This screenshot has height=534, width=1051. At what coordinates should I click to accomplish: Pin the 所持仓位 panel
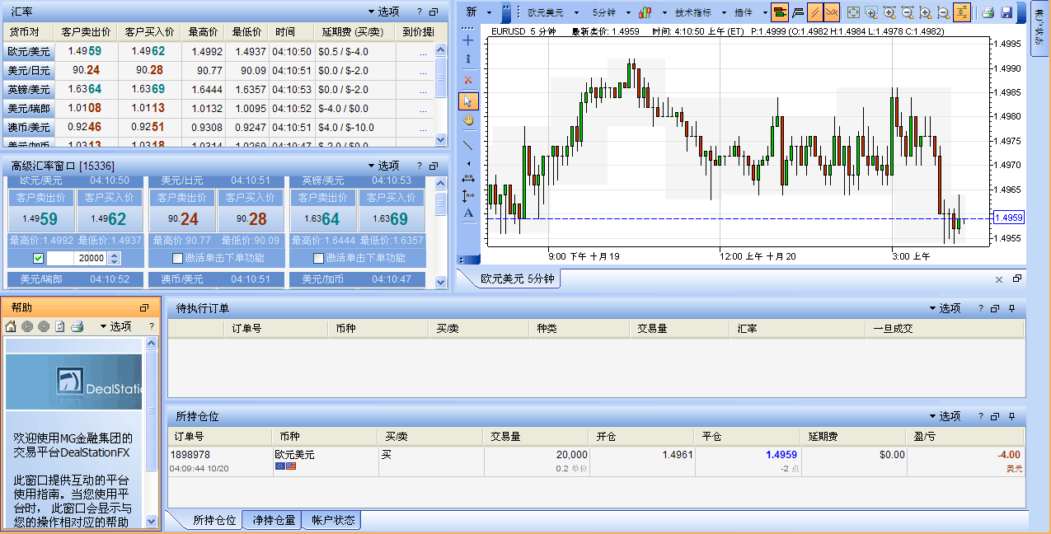1013,416
